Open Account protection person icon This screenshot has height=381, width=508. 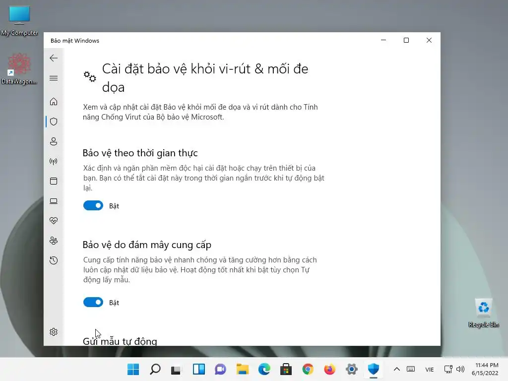54,141
